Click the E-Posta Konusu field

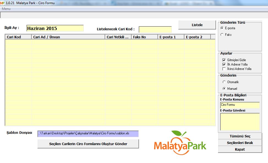(240, 105)
